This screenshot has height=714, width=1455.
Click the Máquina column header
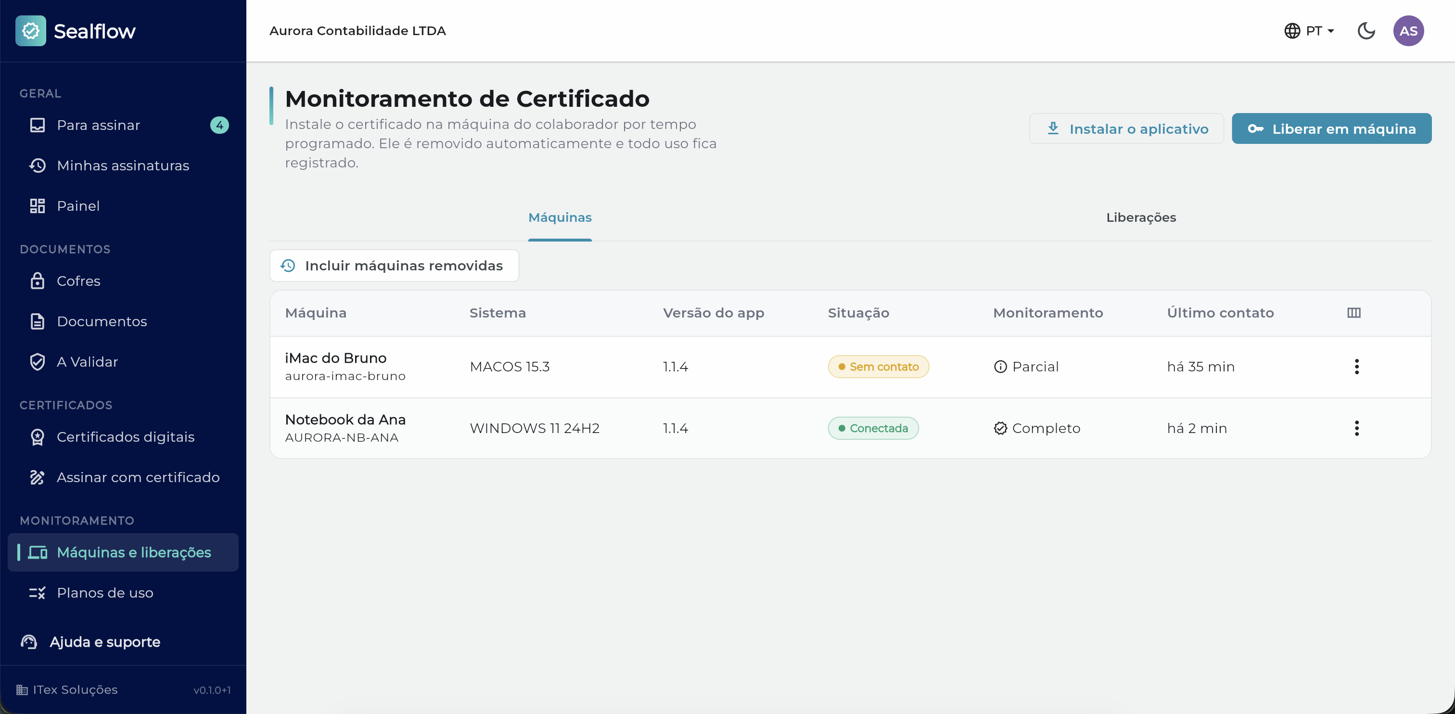(316, 313)
